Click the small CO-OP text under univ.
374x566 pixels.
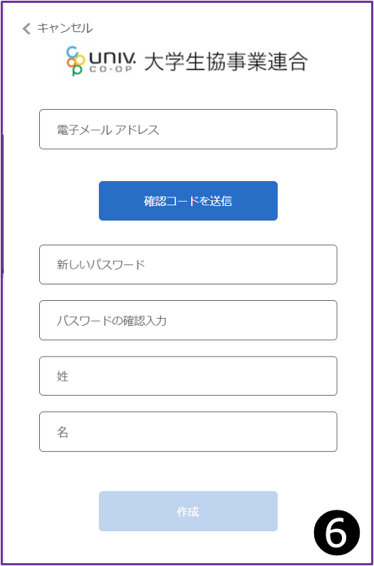(110, 69)
